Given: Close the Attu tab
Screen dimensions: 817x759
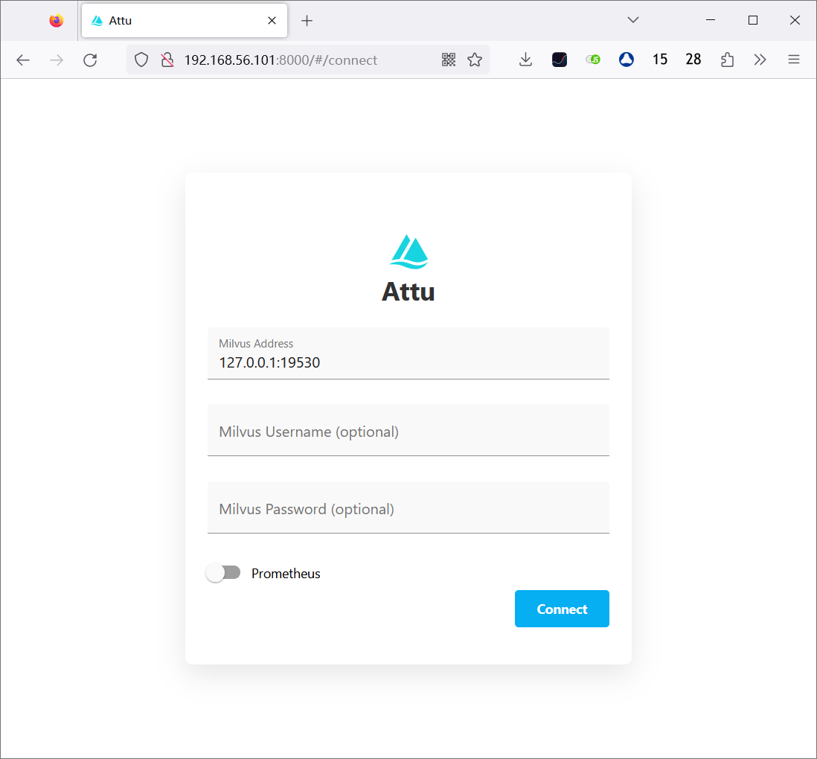Looking at the screenshot, I should coord(274,21).
